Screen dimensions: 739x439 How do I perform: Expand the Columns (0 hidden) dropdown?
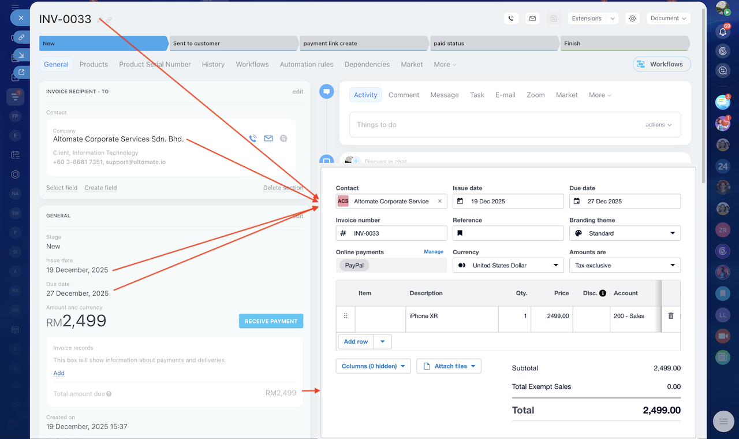coord(373,366)
